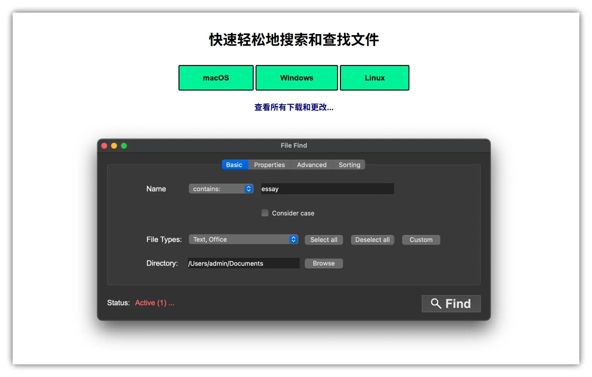Viewport: 592px width, 377px height.
Task: Click the Windows download button
Action: [x=297, y=78]
